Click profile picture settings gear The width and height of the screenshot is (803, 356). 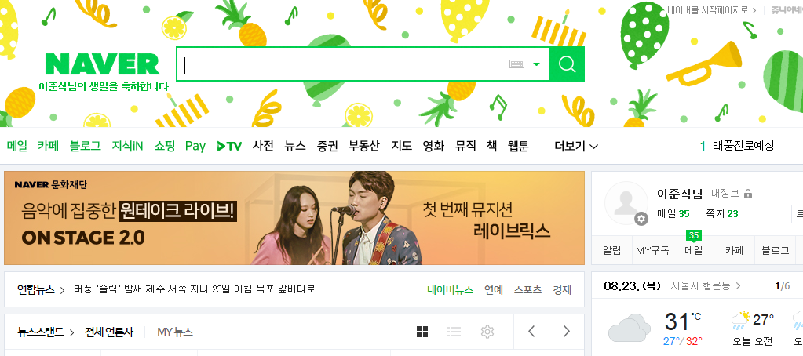pos(641,219)
